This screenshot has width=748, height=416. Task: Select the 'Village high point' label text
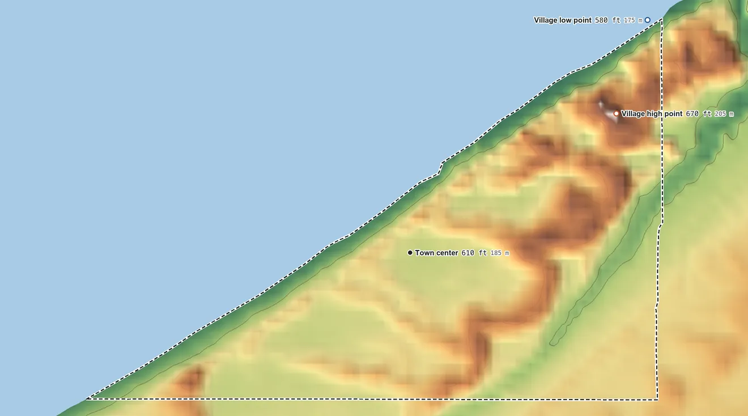(x=652, y=114)
